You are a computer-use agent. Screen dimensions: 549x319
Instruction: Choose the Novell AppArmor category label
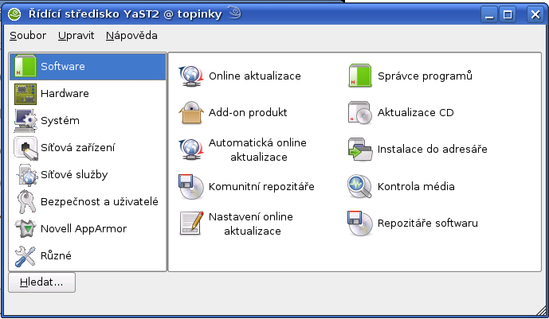[x=84, y=229]
